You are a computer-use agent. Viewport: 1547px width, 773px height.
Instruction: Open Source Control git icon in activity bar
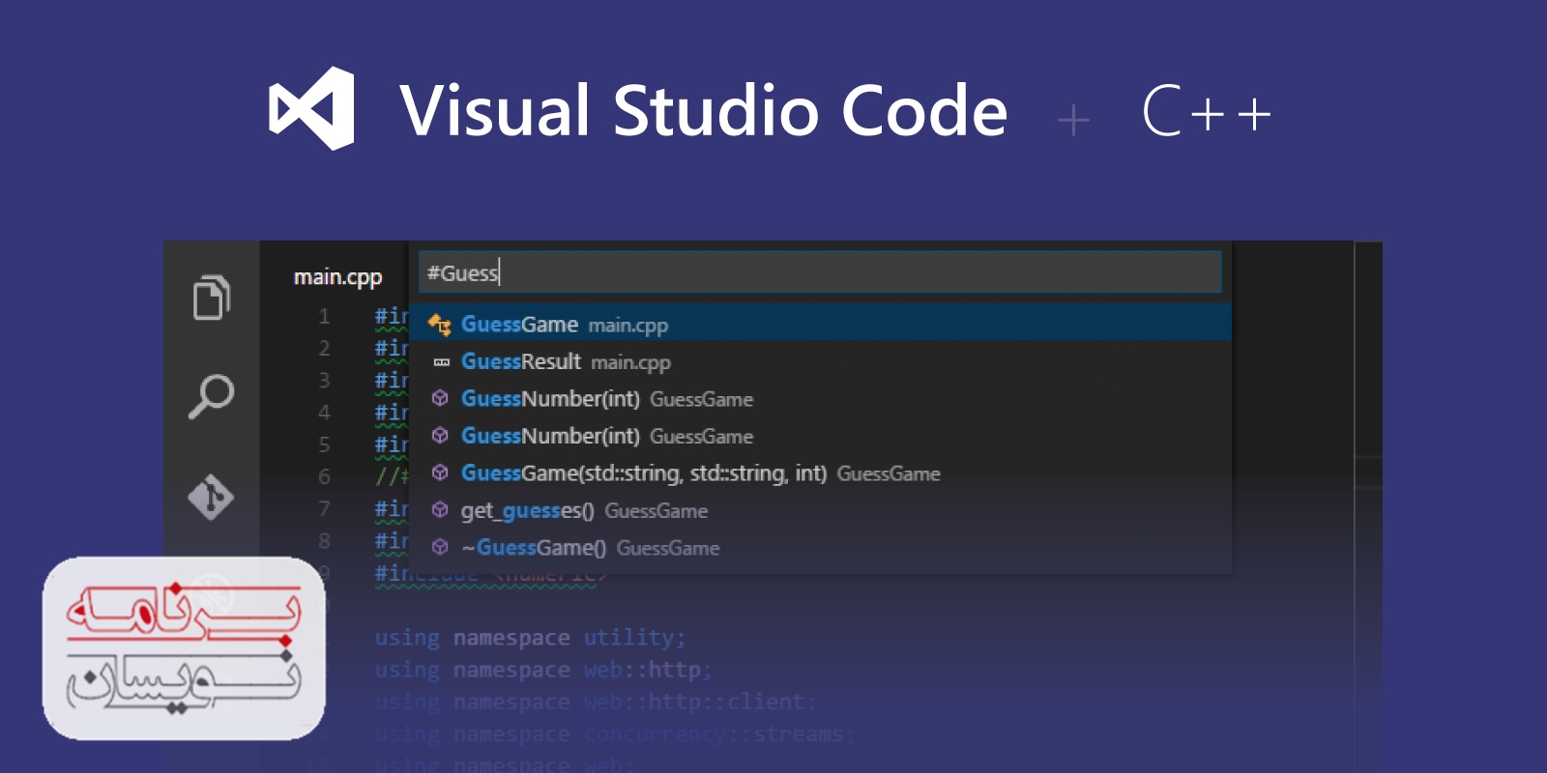pos(211,497)
